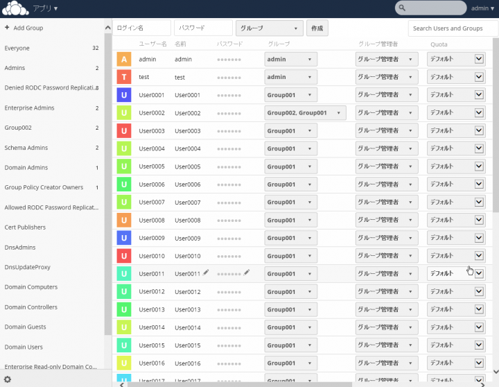The height and width of the screenshot is (387, 499).
Task: Click the User0004 avatar icon
Action: pyautogui.click(x=124, y=148)
